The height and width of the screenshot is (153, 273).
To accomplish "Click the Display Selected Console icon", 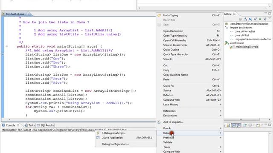I will coord(250,125).
